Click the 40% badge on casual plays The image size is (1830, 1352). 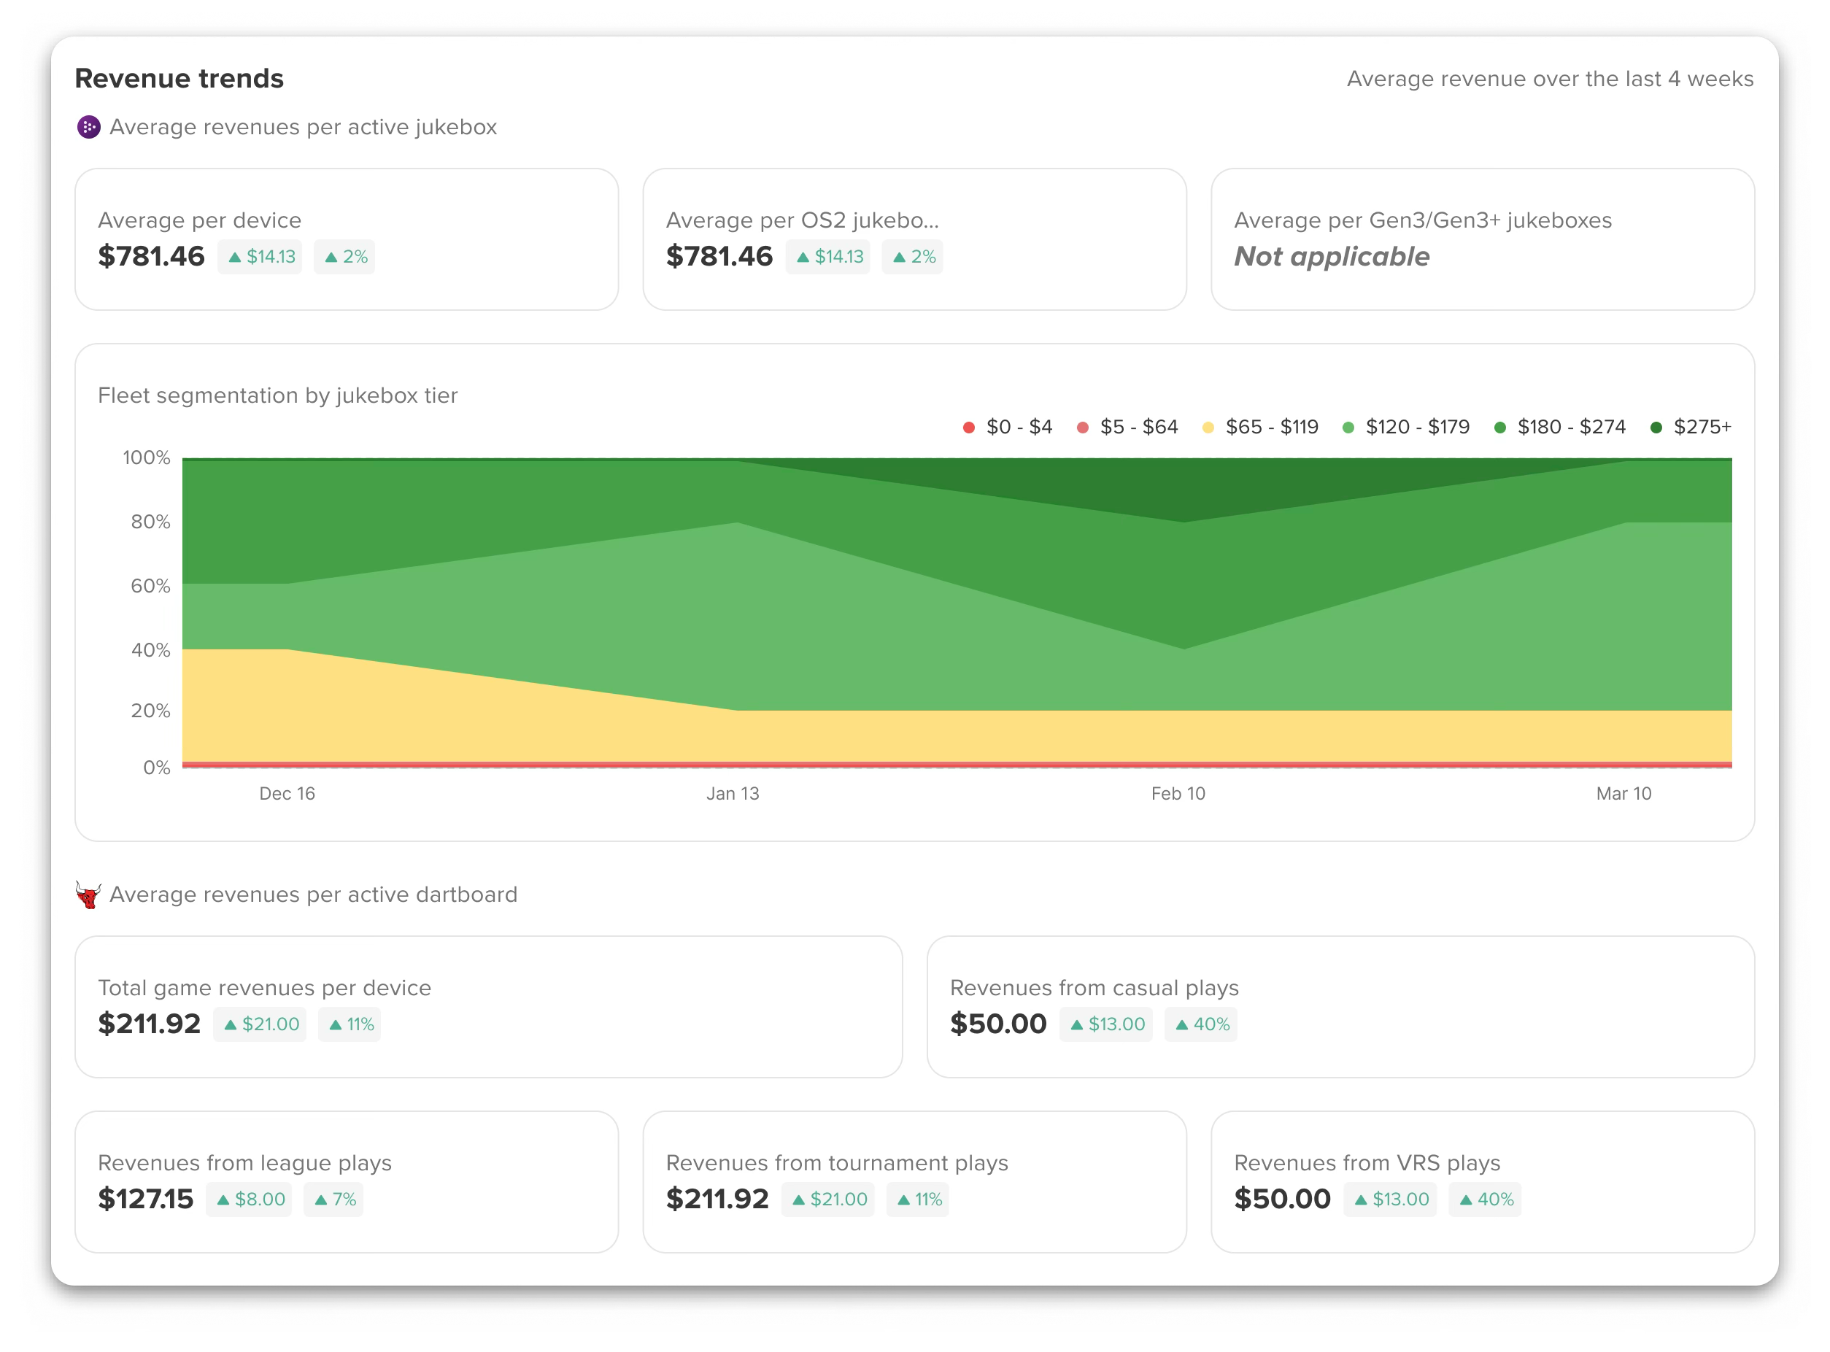(1200, 1024)
